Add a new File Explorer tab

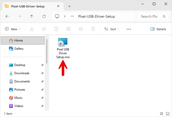click(69, 6)
